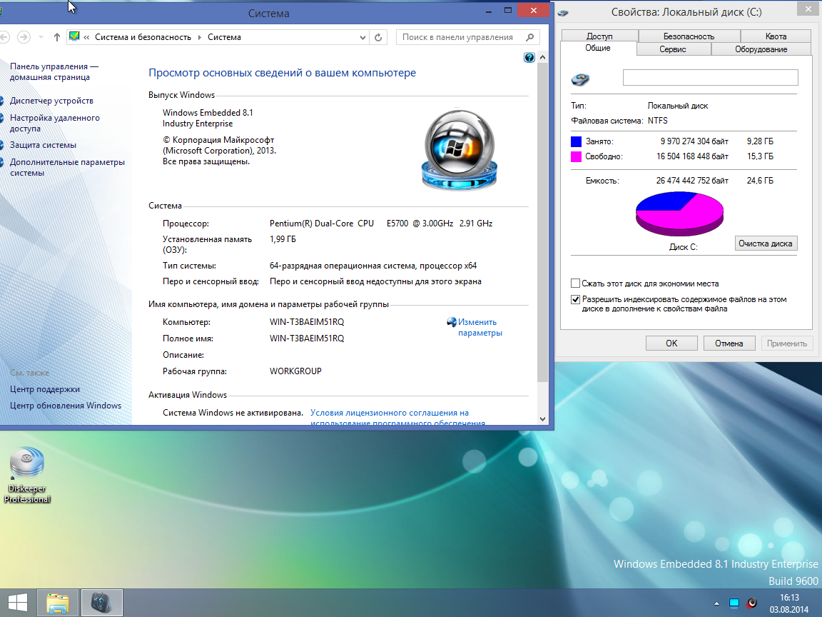Click the 'WORKGROUP' value text
The width and height of the screenshot is (822, 617).
point(295,371)
